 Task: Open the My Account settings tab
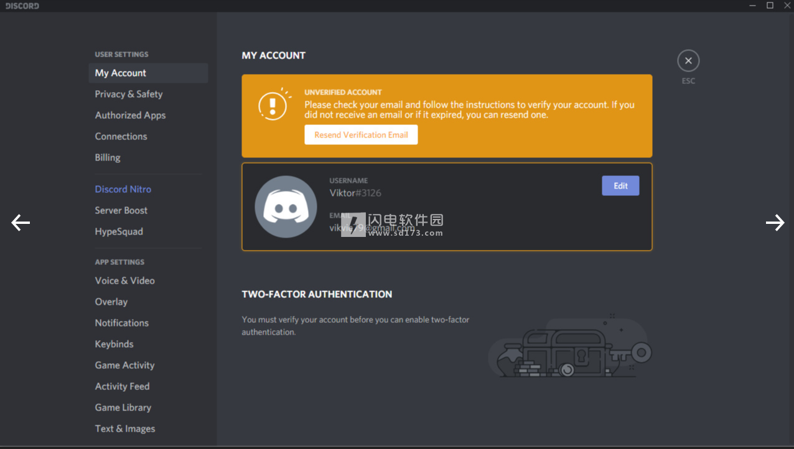click(148, 73)
